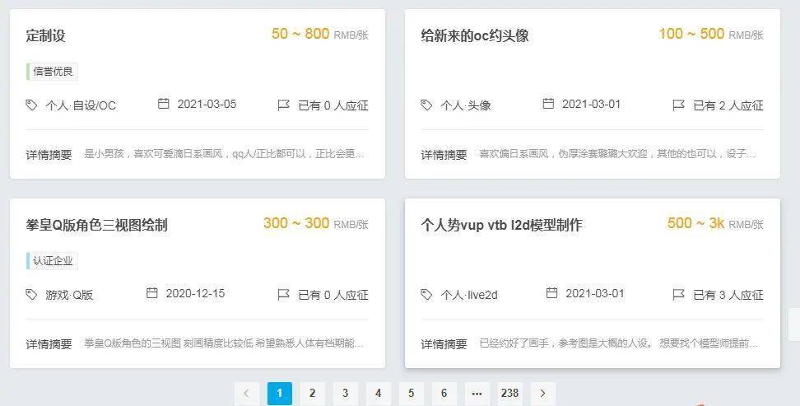Select page 2 in pagination
Viewport: 800px width, 406px height.
[x=313, y=394]
